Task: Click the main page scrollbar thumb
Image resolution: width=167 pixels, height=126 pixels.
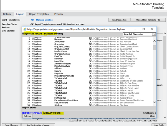Action: tap(165, 53)
